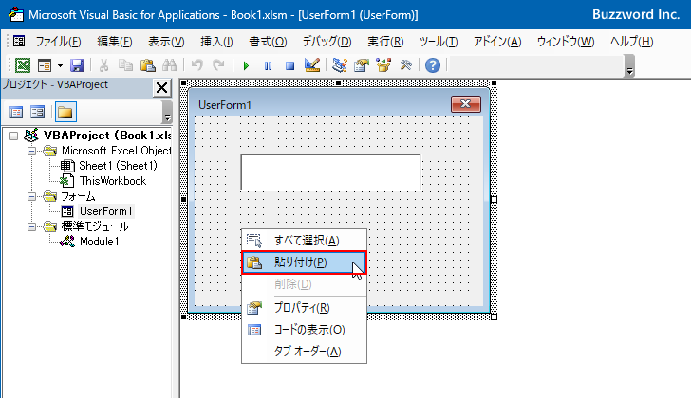Viewport: 691px width, 398px height.
Task: Open VBA Help question mark icon
Action: coord(433,65)
